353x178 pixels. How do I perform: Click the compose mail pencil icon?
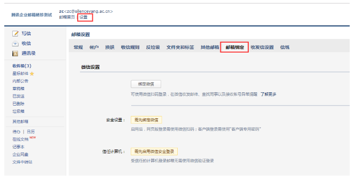(x=15, y=34)
